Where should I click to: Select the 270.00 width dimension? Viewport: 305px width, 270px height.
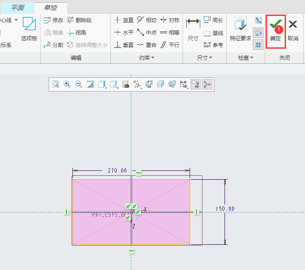click(117, 171)
